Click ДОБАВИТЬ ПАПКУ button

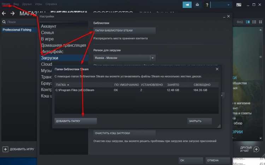click(76, 121)
